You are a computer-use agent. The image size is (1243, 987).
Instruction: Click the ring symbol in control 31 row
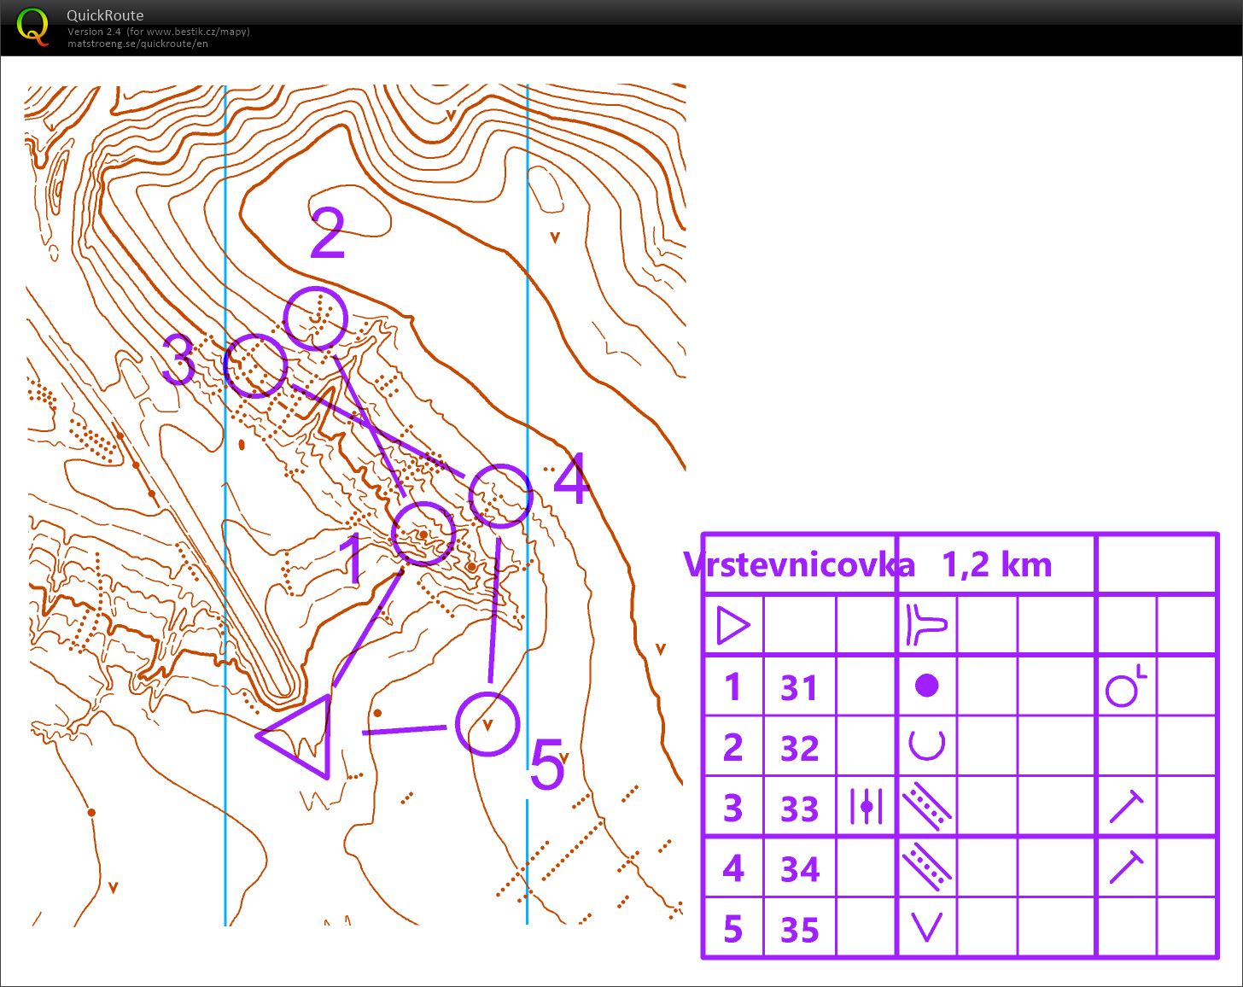(x=1124, y=688)
